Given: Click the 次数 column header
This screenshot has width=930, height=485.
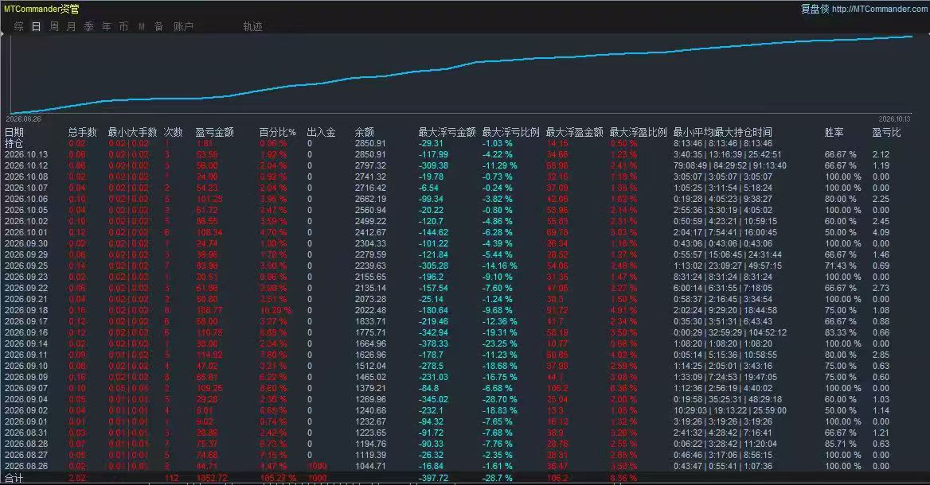Looking at the screenshot, I should pyautogui.click(x=174, y=132).
